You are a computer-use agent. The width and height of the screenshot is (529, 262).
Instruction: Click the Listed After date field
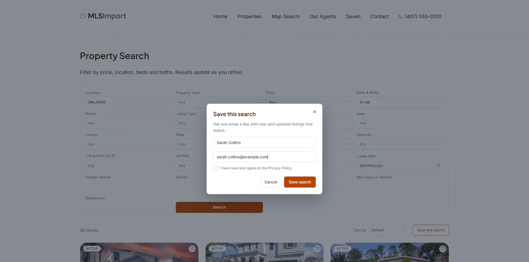coord(400,165)
